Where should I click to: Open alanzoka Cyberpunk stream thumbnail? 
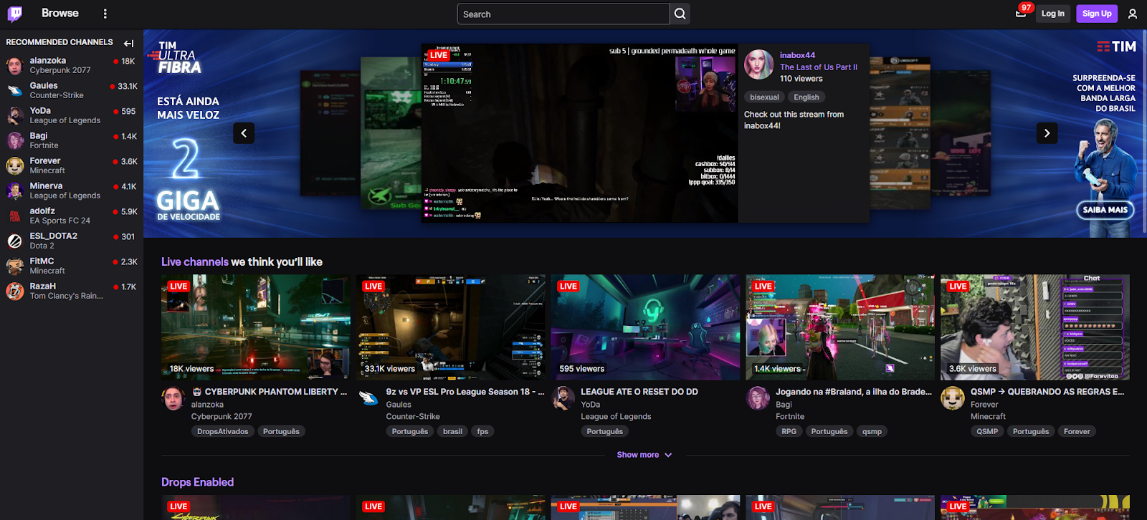click(256, 327)
